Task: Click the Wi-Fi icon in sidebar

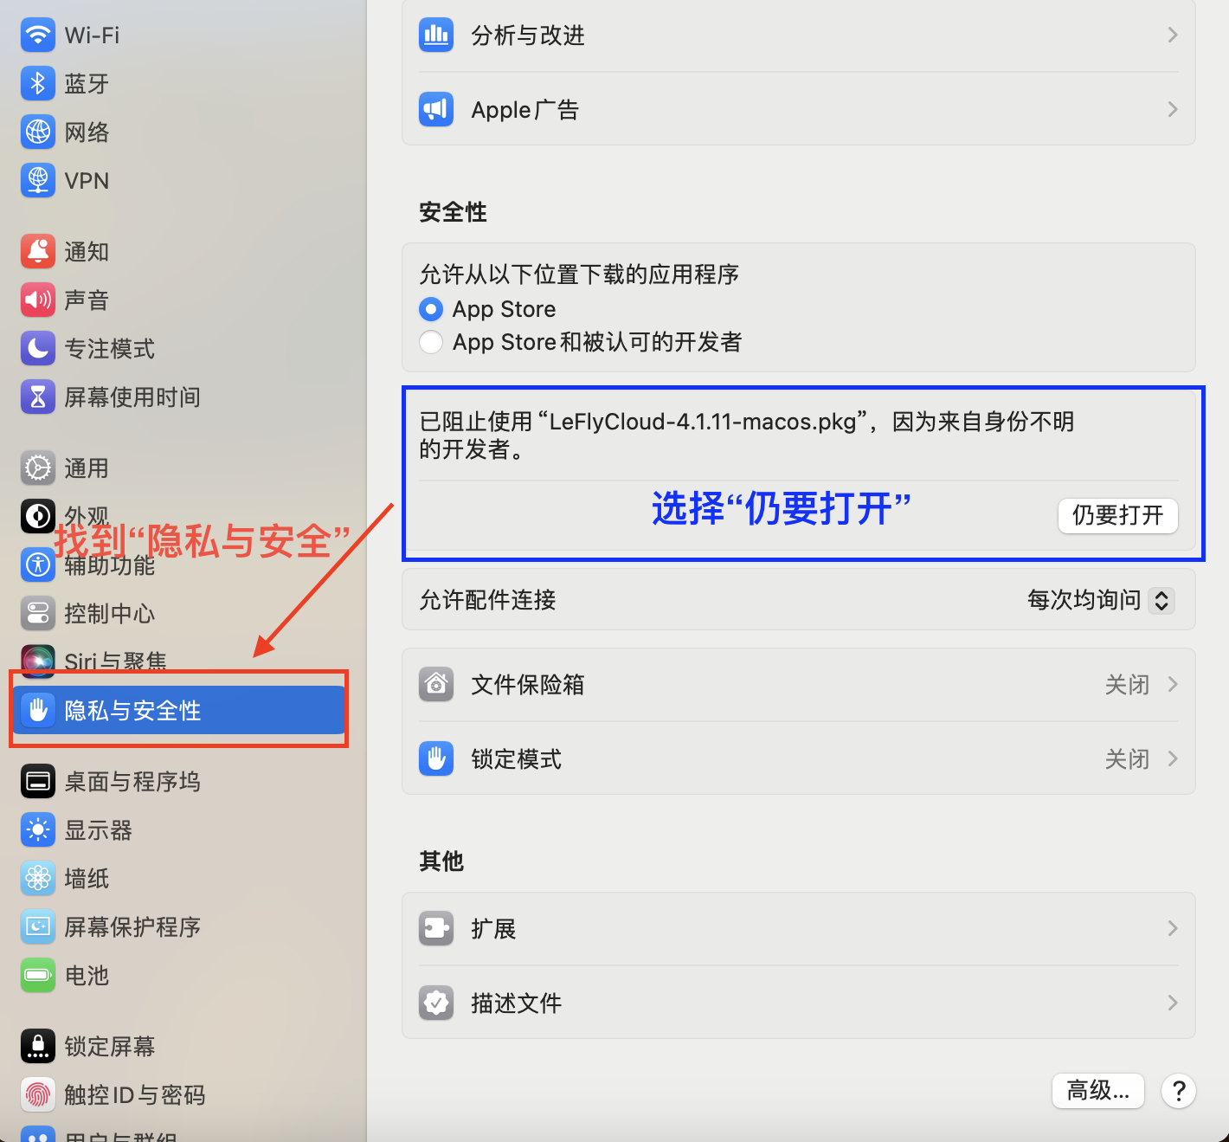Action: 37,35
